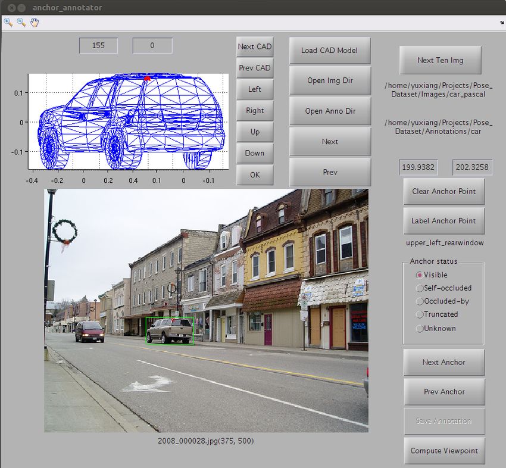Rotate the model with Right button
The width and height of the screenshot is (506, 468).
255,110
